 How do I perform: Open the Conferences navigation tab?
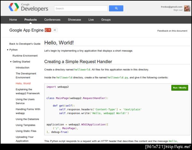point(52,20)
